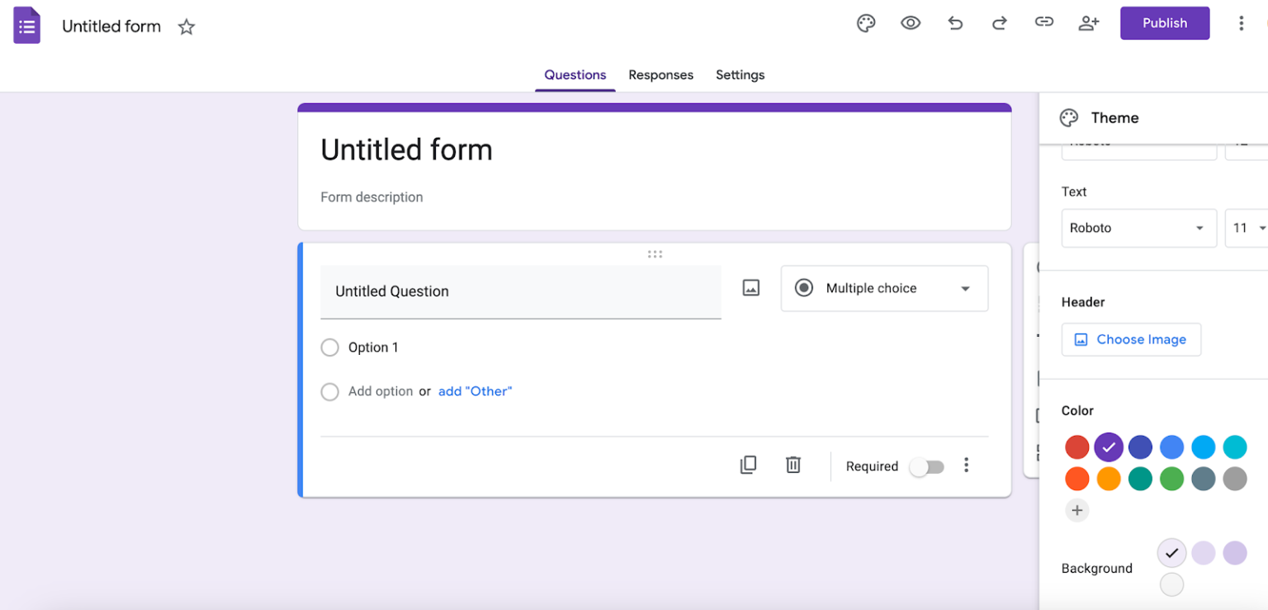Click the add "Other" link
The image size is (1268, 610).
pyautogui.click(x=475, y=391)
